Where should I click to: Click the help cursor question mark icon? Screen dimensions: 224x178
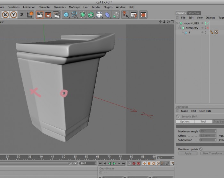125,15
